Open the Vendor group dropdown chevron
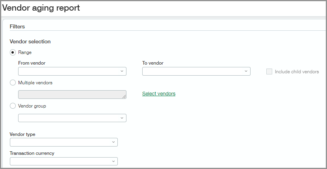 122,118
